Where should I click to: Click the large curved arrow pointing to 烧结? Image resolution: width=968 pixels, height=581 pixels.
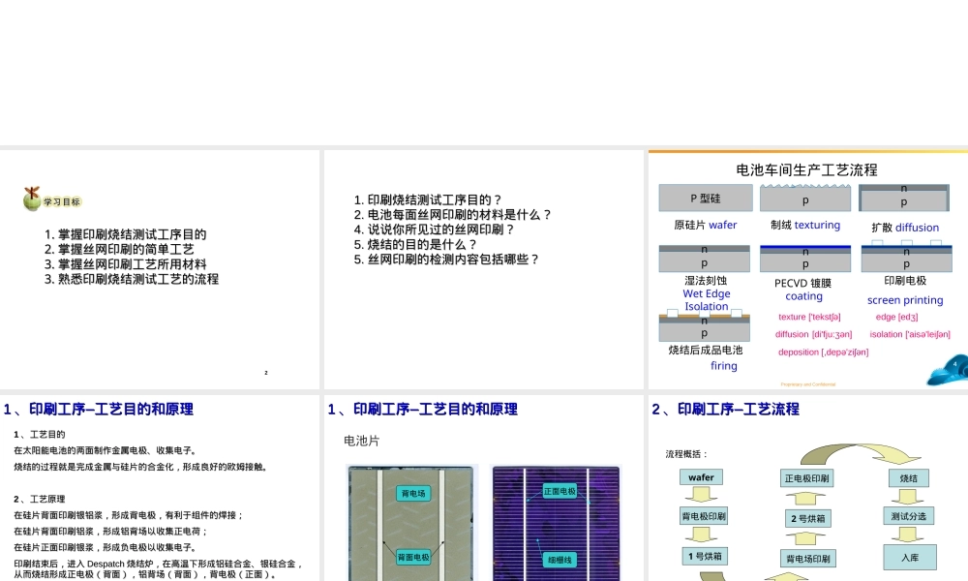[x=862, y=454]
